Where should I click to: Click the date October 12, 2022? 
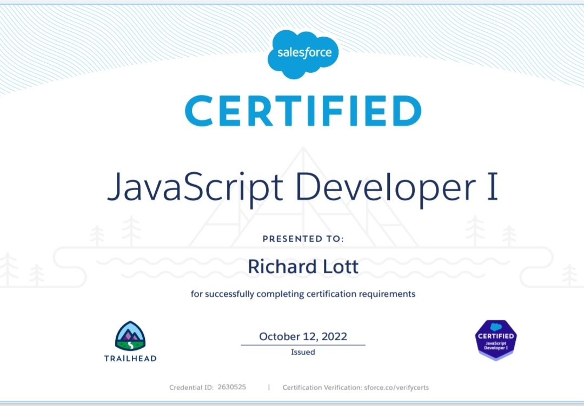pos(303,336)
